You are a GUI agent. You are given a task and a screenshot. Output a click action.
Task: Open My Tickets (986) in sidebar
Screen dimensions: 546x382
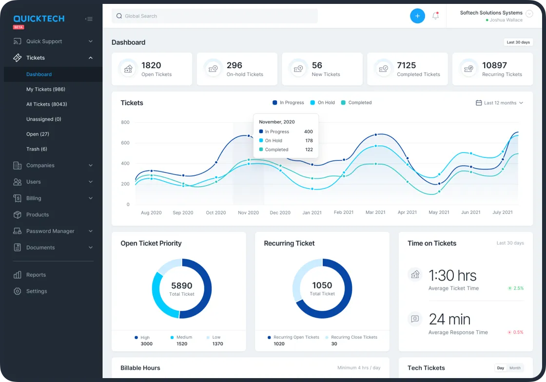pyautogui.click(x=46, y=90)
